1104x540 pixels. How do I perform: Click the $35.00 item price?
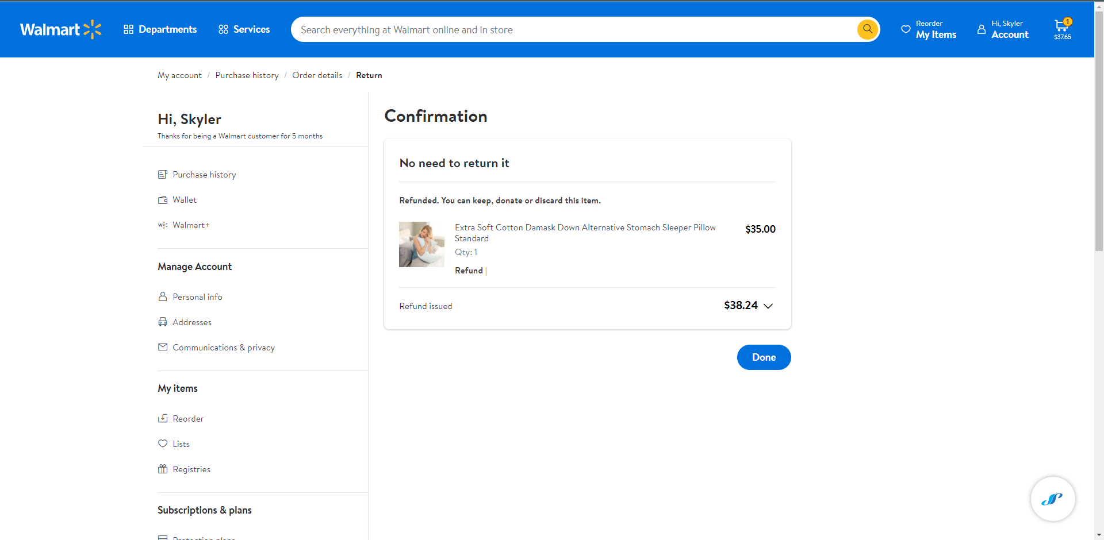tap(760, 229)
